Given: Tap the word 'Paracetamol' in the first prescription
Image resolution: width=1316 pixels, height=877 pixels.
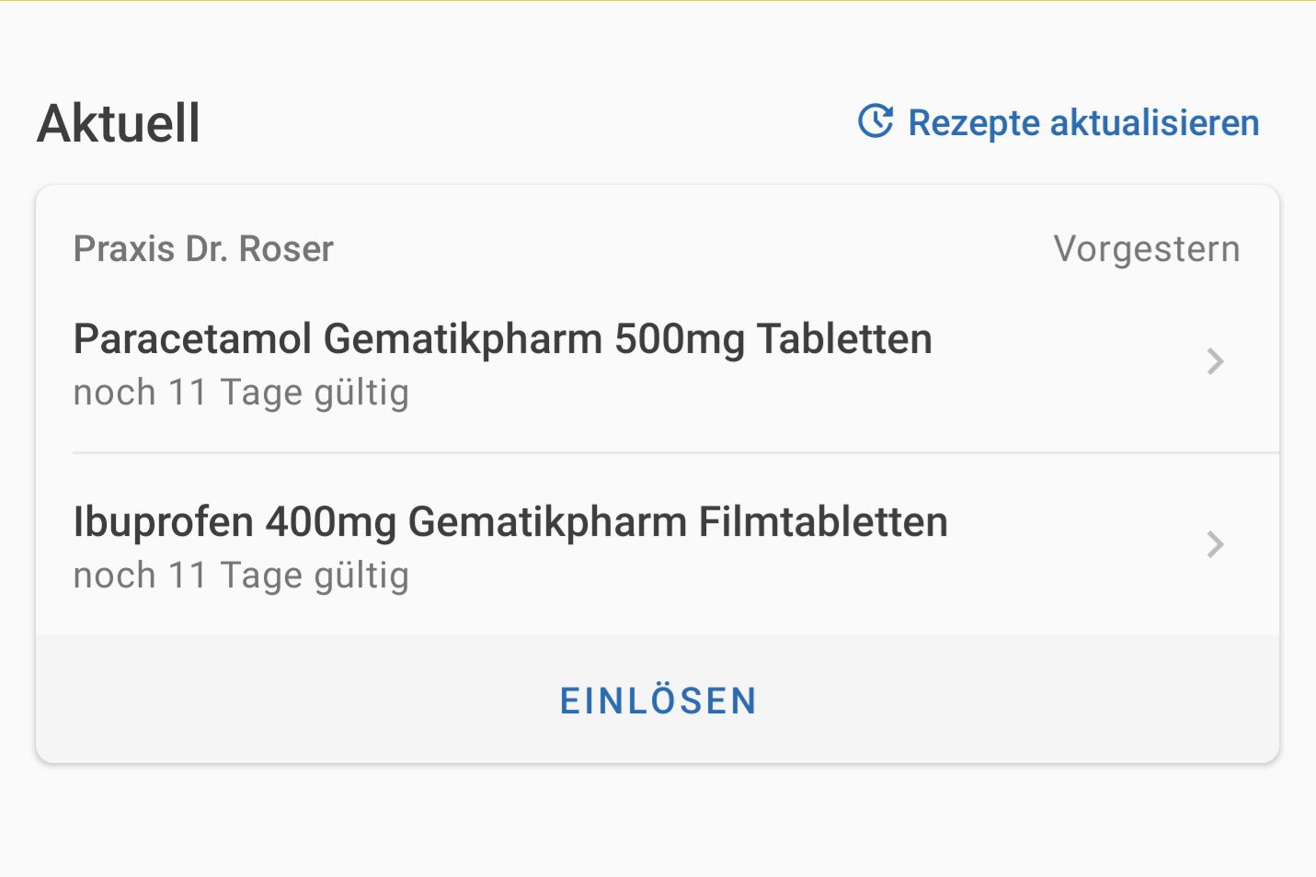Looking at the screenshot, I should 192,339.
